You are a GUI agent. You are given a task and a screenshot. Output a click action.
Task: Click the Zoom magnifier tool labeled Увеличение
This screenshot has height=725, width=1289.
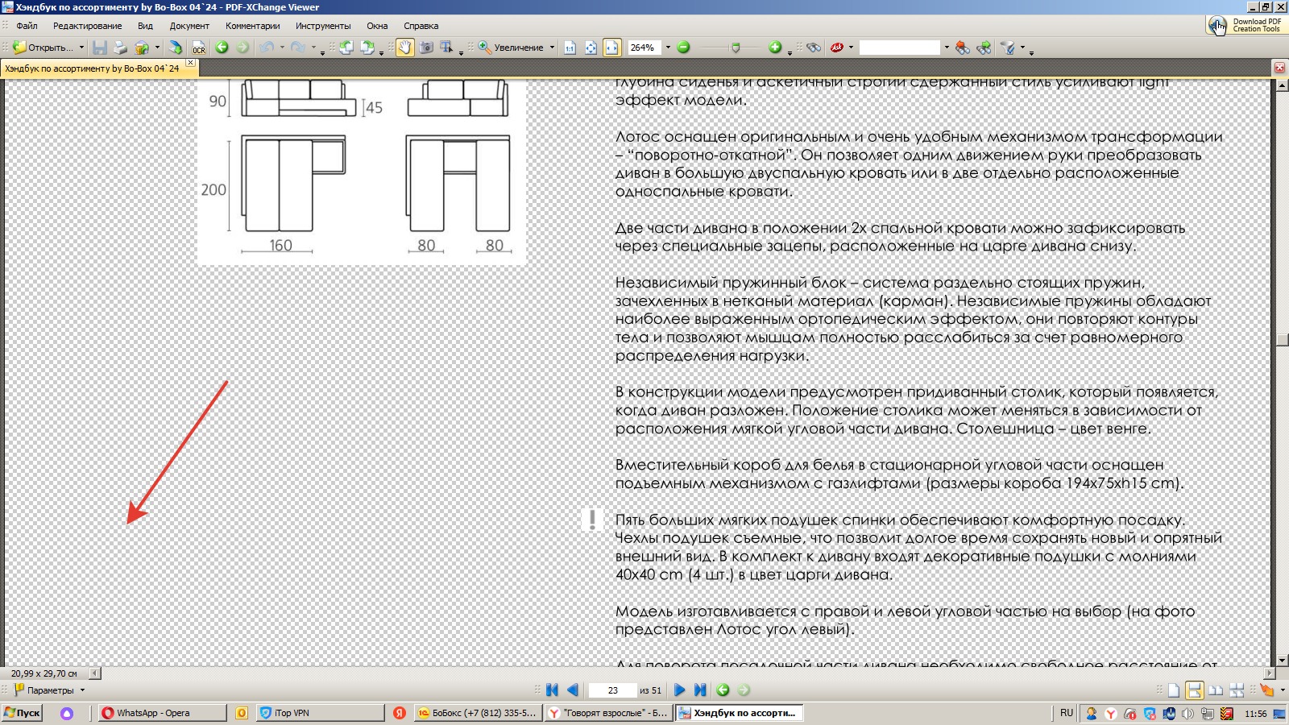click(511, 48)
